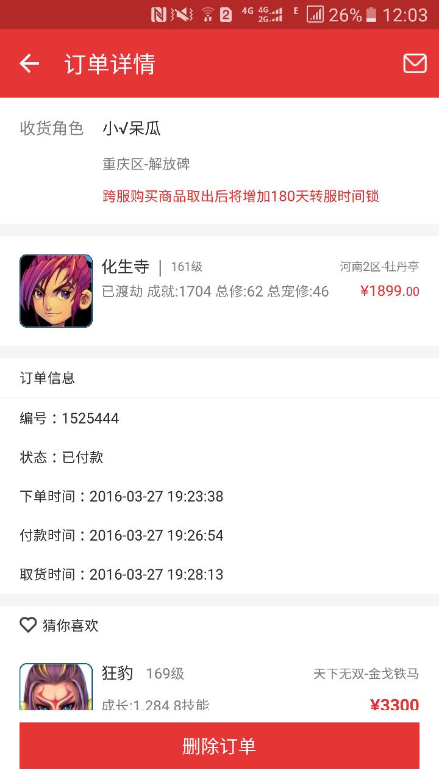Tap the NFC icon in status bar
The width and height of the screenshot is (439, 781).
159,15
